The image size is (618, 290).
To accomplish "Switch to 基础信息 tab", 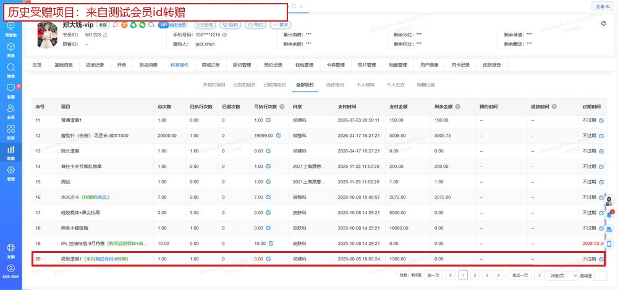I will [x=64, y=65].
